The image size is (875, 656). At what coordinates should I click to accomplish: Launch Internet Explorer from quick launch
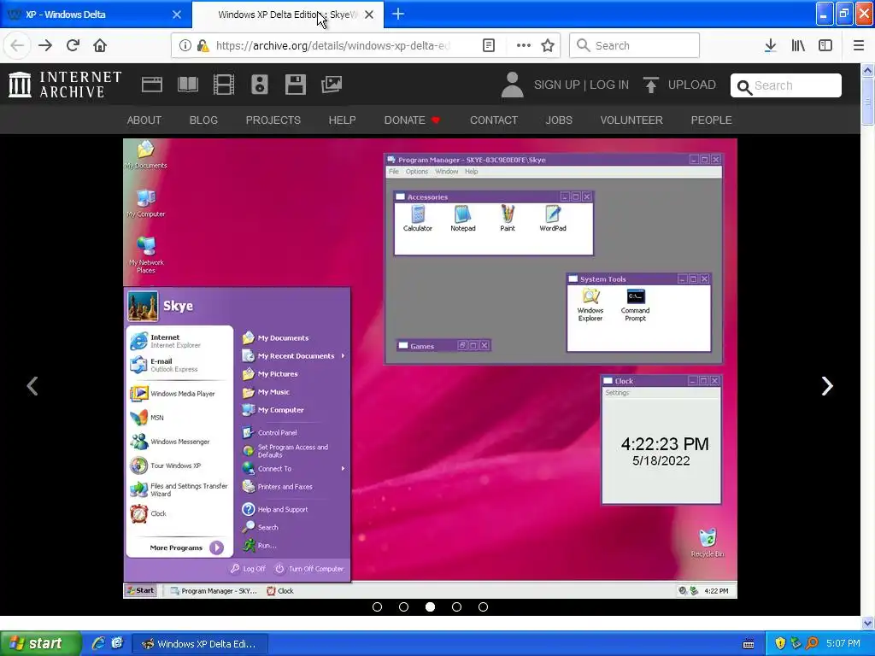[x=98, y=643]
